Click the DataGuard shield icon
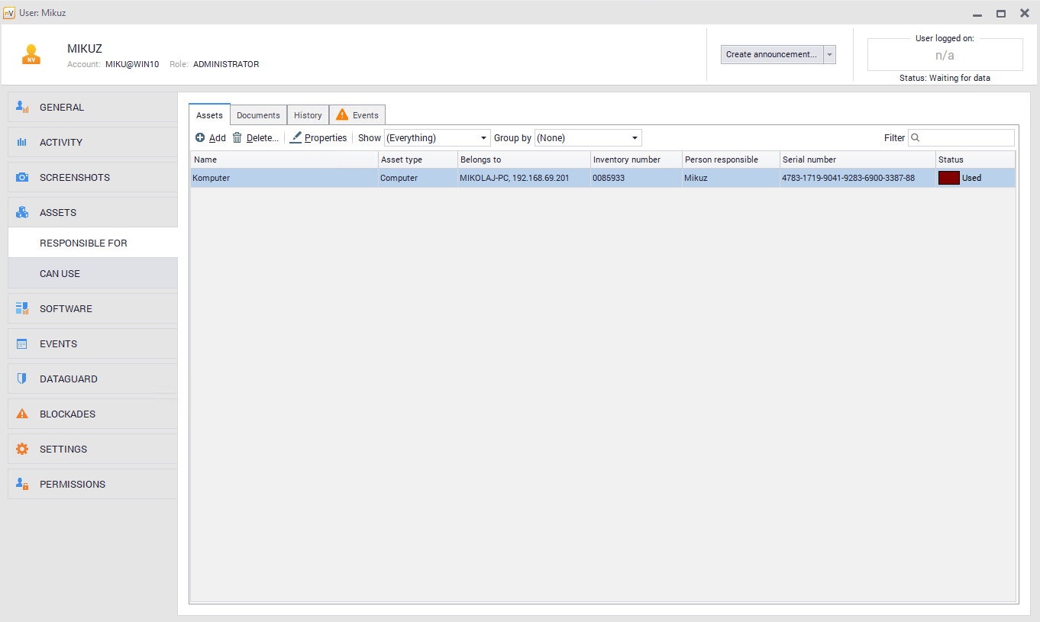This screenshot has width=1040, height=622. pyautogui.click(x=22, y=379)
